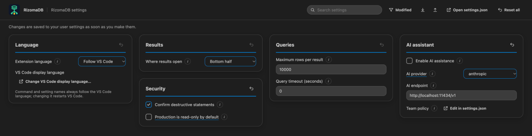This screenshot has height=136, width=532.
Task: Show info for Where results open
Action: pyautogui.click(x=188, y=61)
